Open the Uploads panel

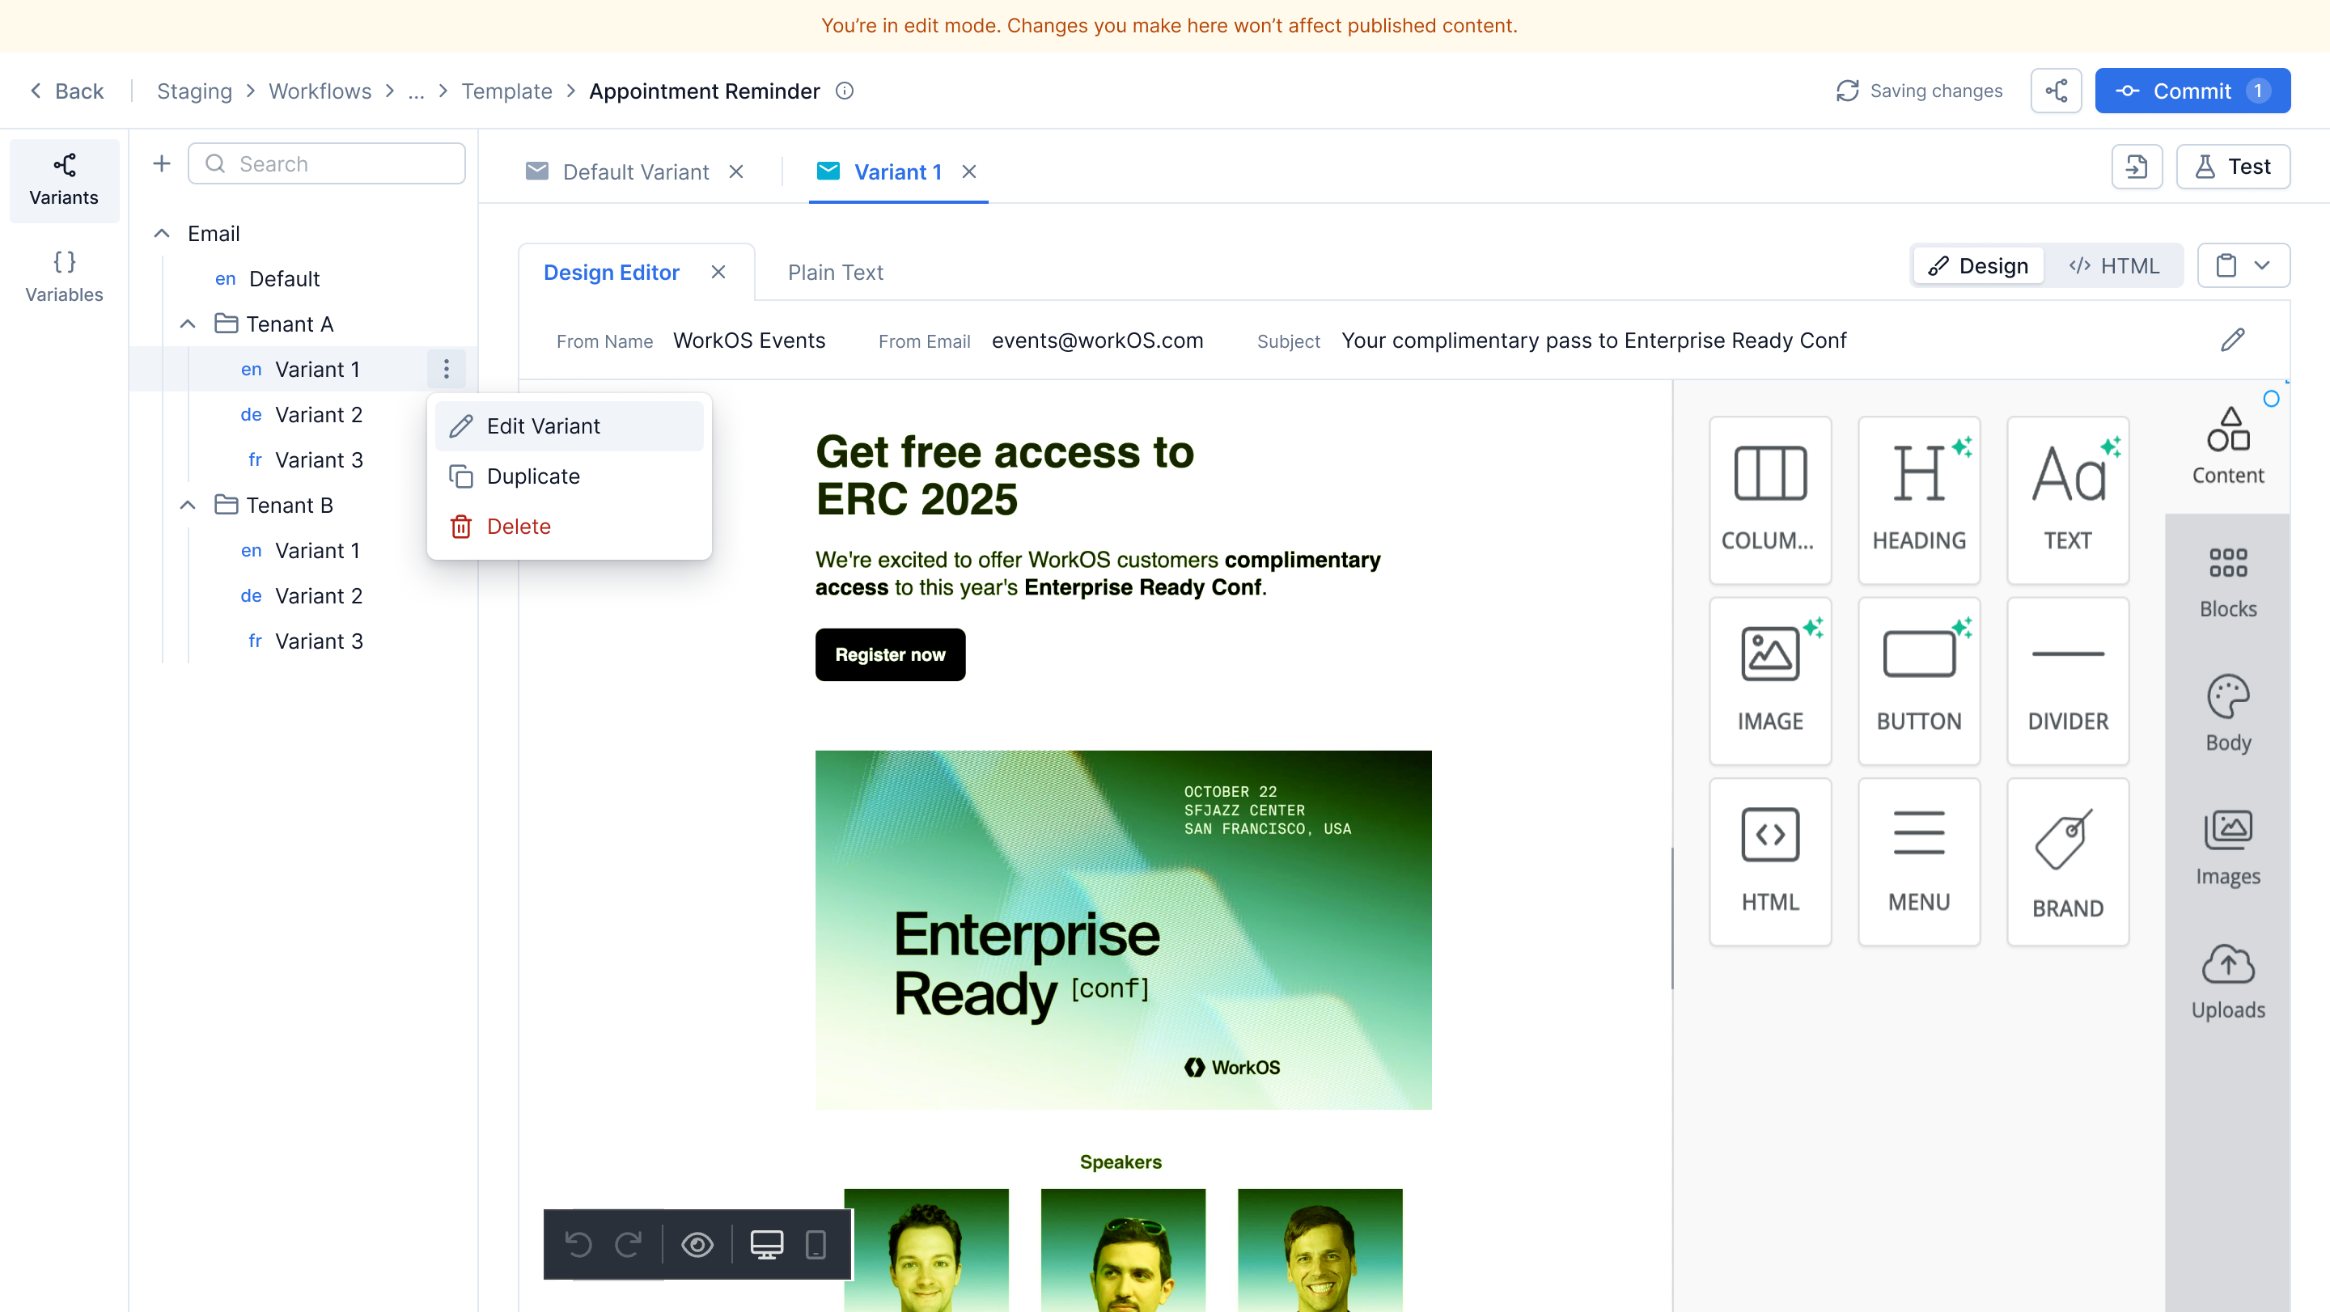(x=2227, y=981)
